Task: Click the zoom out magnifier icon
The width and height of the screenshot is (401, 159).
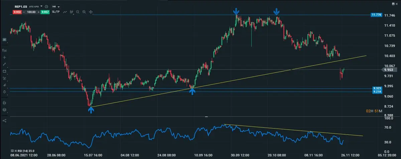Action: (x=78, y=12)
